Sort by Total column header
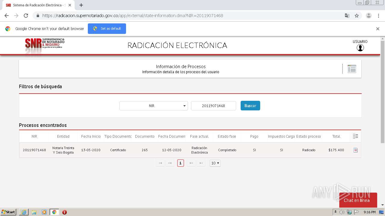 (336, 136)
